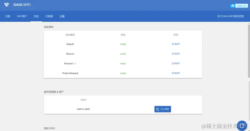
Task: Click the round refresh floating button
Action: (242, 126)
